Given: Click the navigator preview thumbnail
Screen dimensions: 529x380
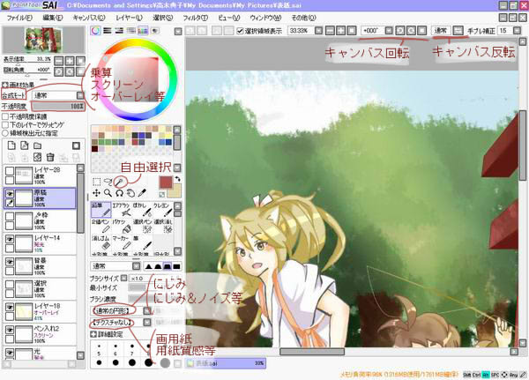Looking at the screenshot, I should click(43, 41).
